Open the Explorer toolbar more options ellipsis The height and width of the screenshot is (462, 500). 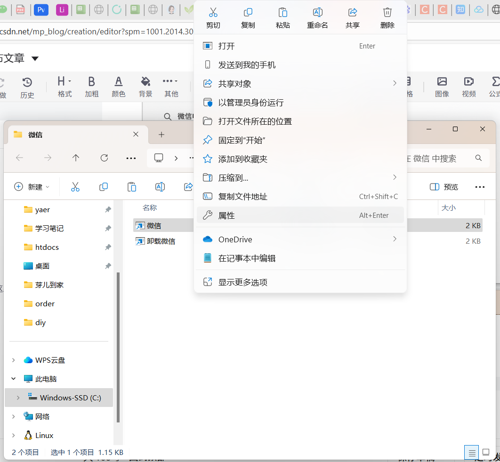click(480, 187)
